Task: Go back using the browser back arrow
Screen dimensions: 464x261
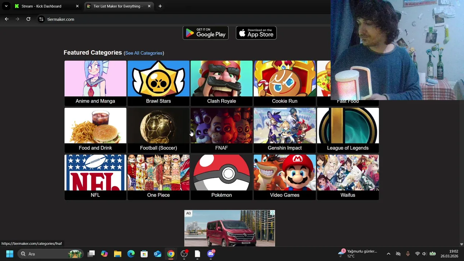Action: click(7, 19)
